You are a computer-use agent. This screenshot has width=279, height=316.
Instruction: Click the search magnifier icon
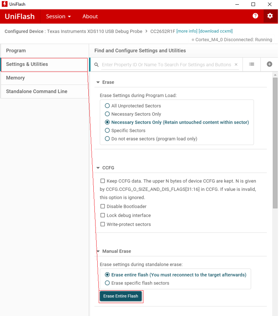pos(97,65)
